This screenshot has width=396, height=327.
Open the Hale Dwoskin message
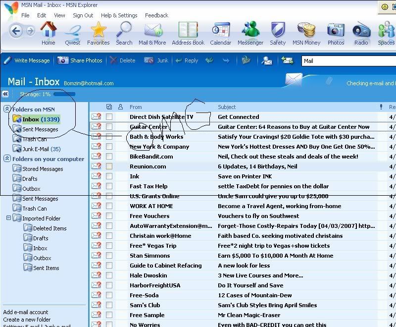[x=243, y=275]
